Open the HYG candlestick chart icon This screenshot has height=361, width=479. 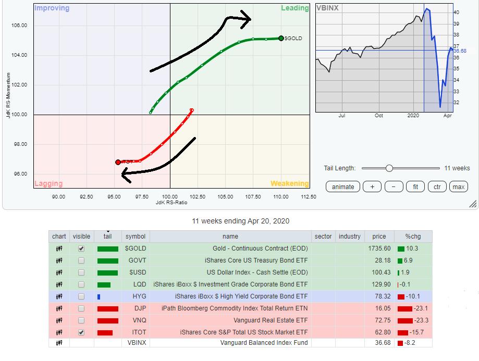pyautogui.click(x=59, y=296)
